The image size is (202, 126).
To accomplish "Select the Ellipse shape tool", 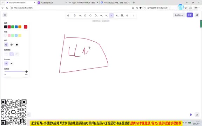I will click(x=96, y=15).
